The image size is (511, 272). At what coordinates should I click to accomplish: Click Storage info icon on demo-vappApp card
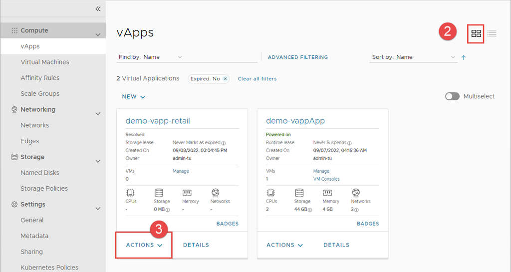tap(310, 210)
